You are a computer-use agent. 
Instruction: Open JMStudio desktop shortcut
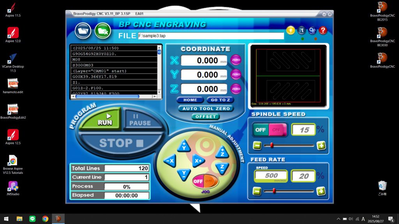click(13, 188)
